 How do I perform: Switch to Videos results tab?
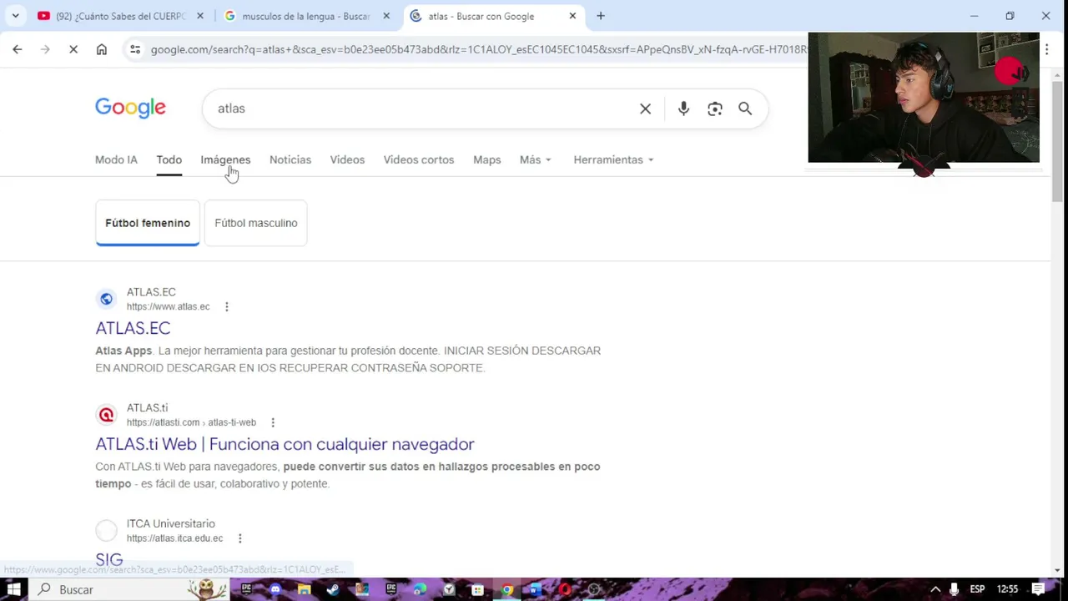point(347,159)
